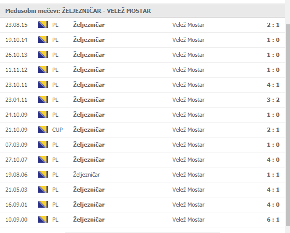Select PL league label on 07.03.09 row
The width and height of the screenshot is (290, 233).
click(x=55, y=145)
